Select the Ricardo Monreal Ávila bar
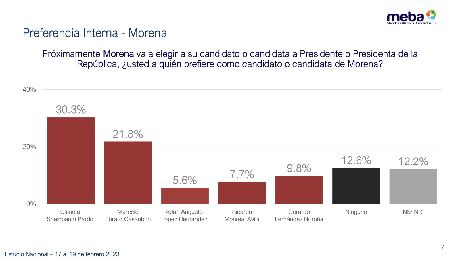Image resolution: width=460 pixels, height=259 pixels. coord(242,193)
